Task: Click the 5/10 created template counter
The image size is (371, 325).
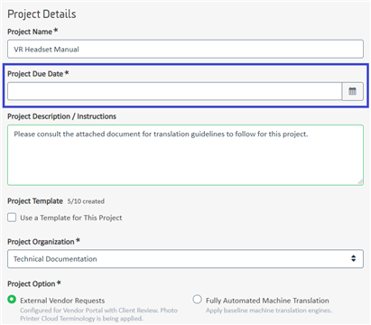Action: (x=86, y=201)
